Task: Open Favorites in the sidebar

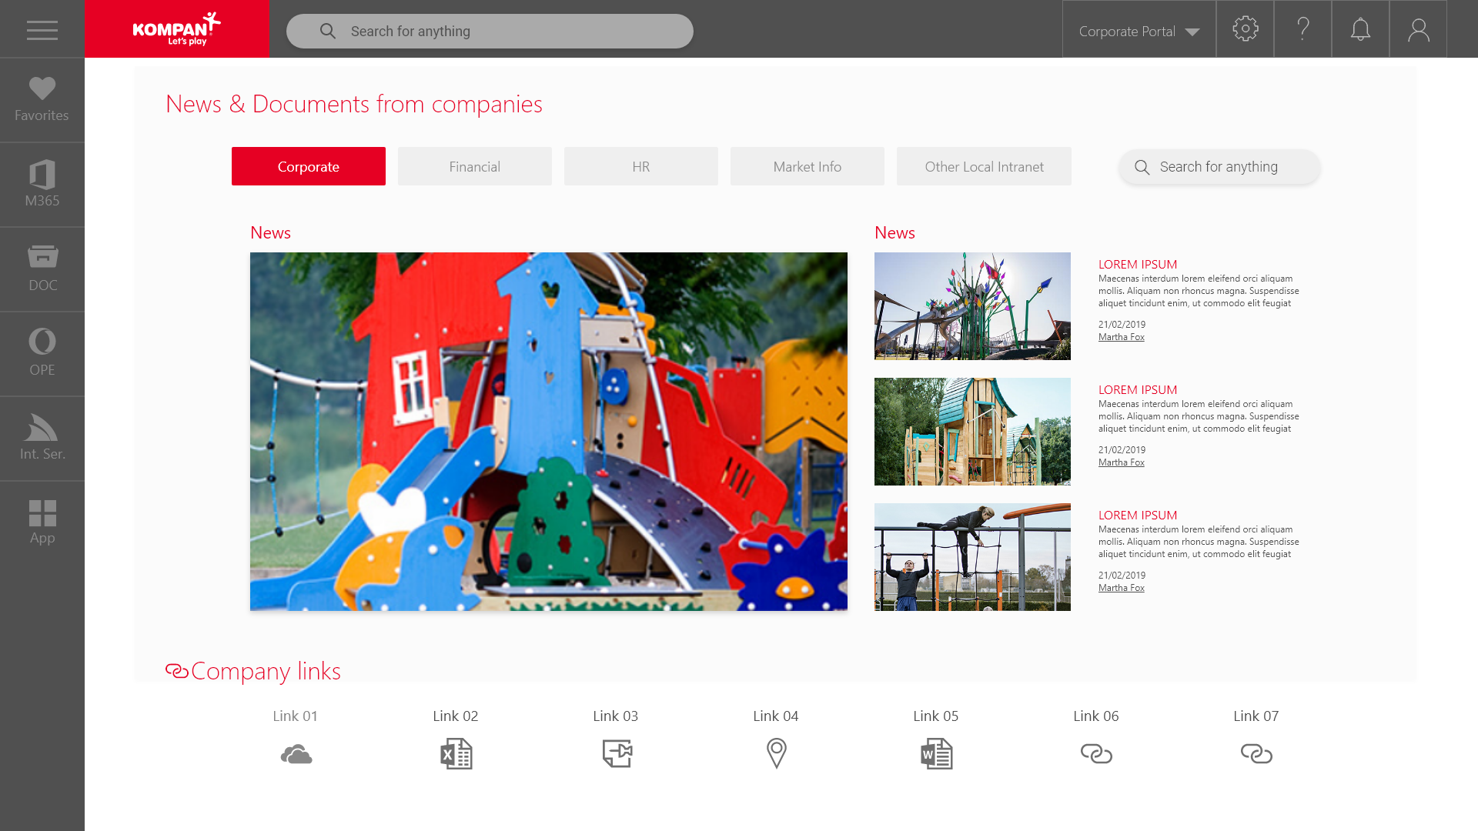Action: pos(42,100)
